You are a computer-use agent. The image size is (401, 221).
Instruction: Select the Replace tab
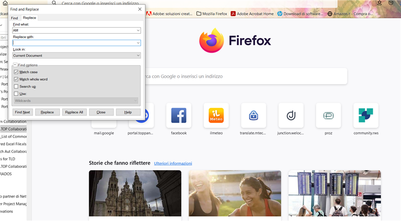[x=30, y=18]
